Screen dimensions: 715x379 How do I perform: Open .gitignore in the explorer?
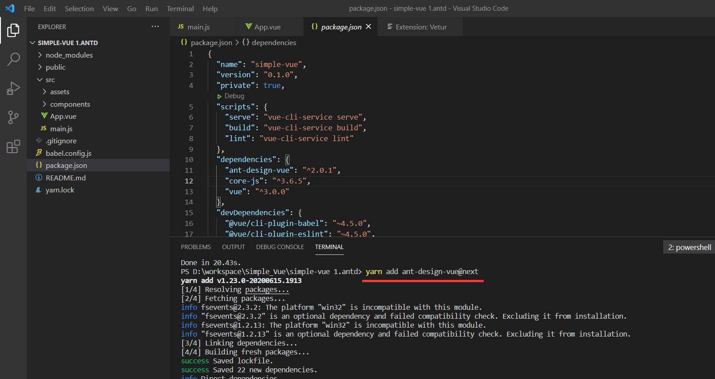pos(61,141)
